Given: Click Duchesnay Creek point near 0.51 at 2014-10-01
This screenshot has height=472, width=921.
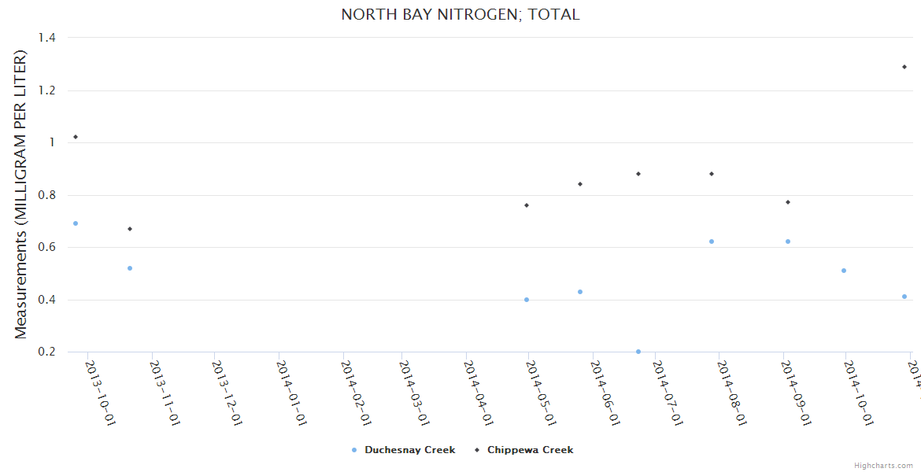Looking at the screenshot, I should pyautogui.click(x=844, y=271).
